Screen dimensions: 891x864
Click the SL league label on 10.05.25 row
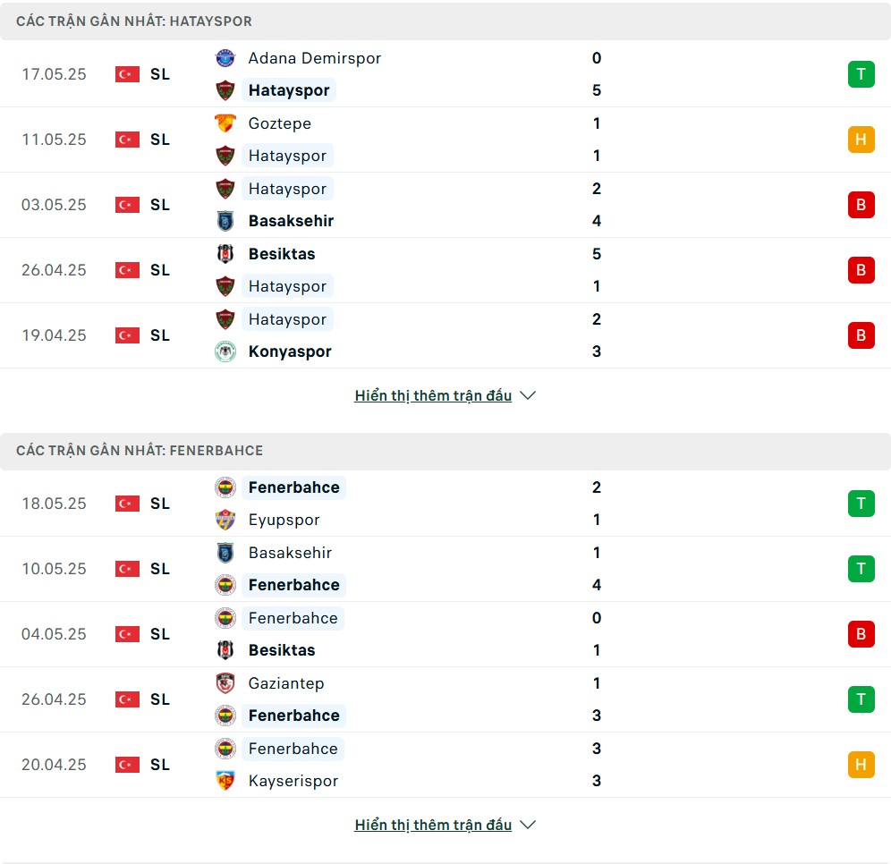click(160, 569)
